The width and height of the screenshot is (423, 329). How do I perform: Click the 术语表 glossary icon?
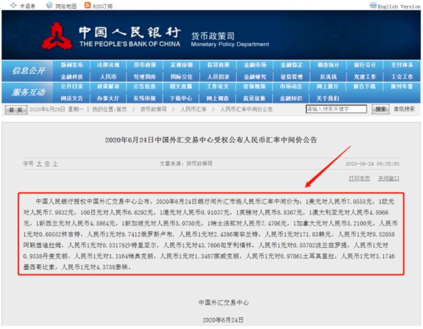pyautogui.click(x=13, y=5)
